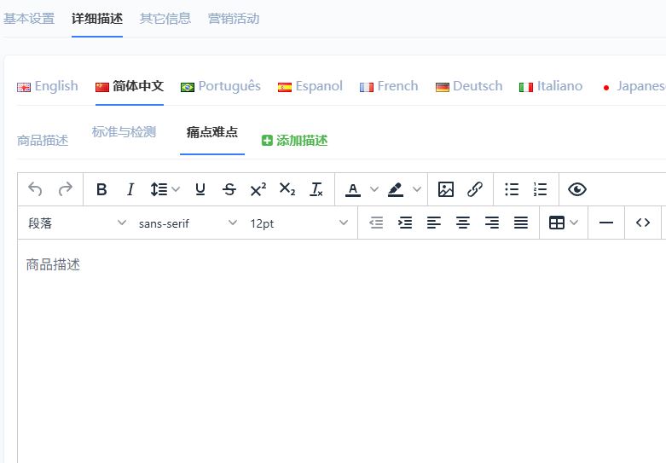Viewport: 666px width, 463px height.
Task: Decrease paragraph indent
Action: pyautogui.click(x=376, y=223)
